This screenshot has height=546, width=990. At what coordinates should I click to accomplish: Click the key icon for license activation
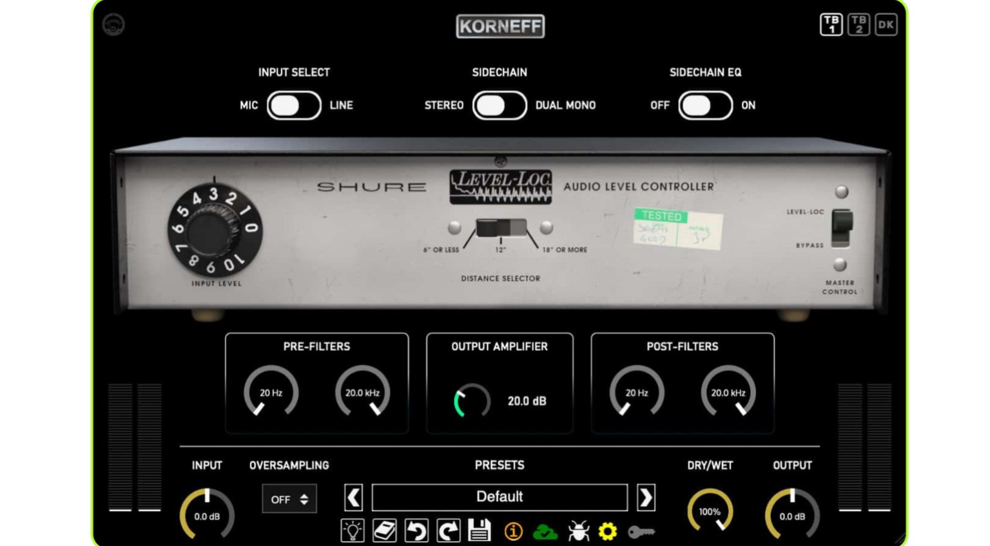[640, 532]
